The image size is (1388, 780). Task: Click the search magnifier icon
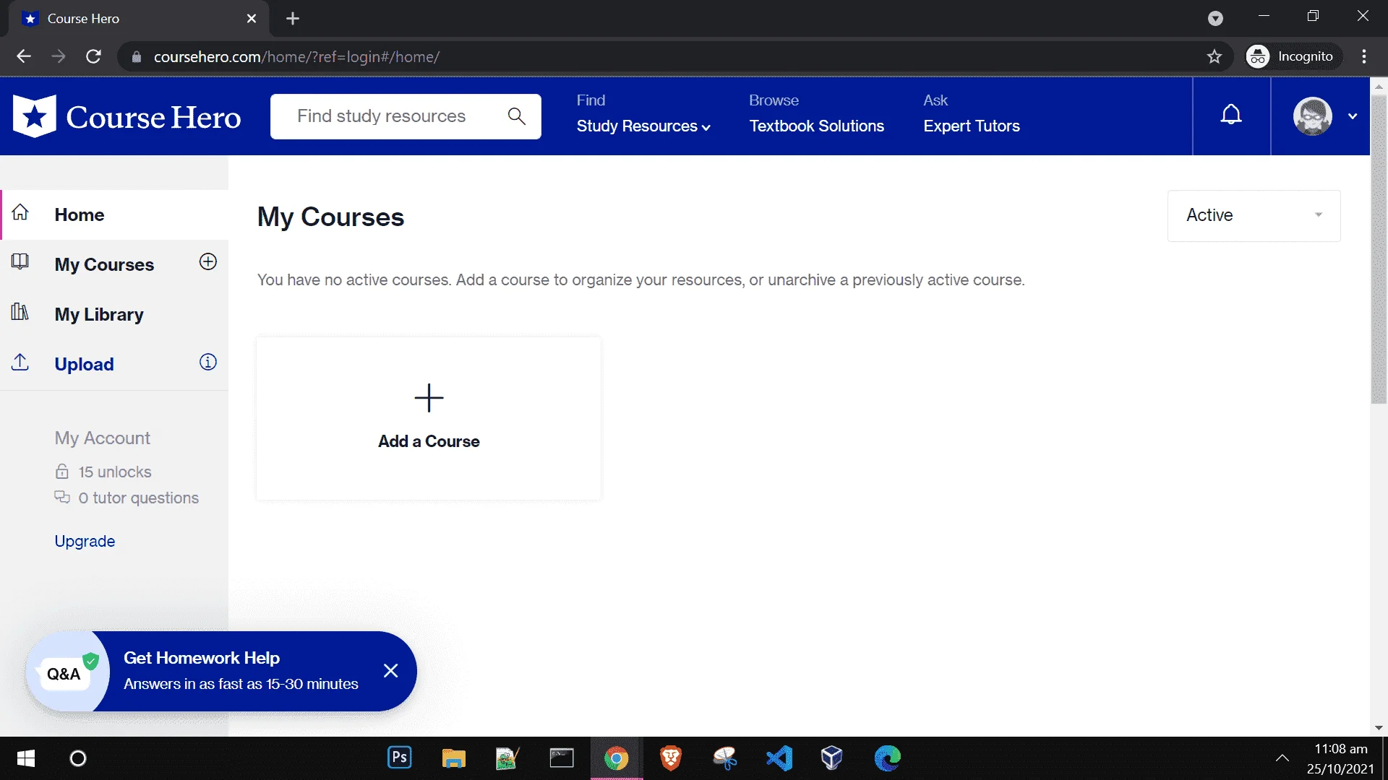(x=516, y=116)
